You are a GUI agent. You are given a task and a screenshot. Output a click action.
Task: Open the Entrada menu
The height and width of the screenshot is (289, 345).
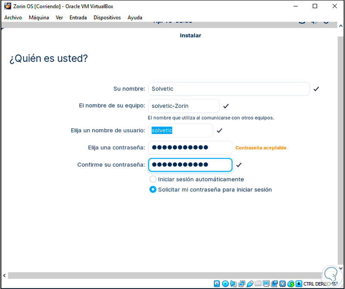[x=78, y=18]
